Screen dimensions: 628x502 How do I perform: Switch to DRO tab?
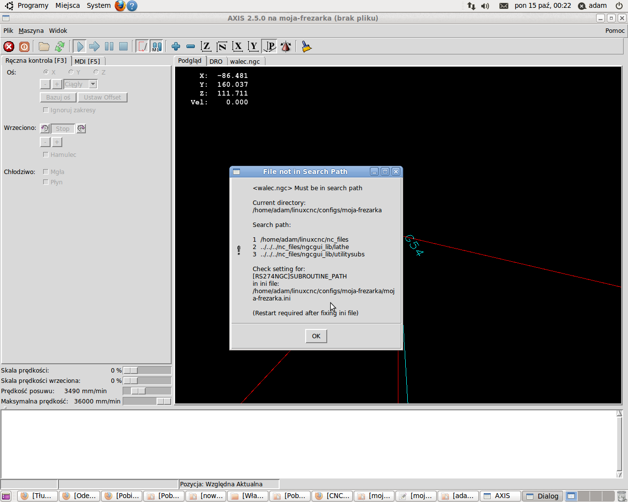click(216, 61)
